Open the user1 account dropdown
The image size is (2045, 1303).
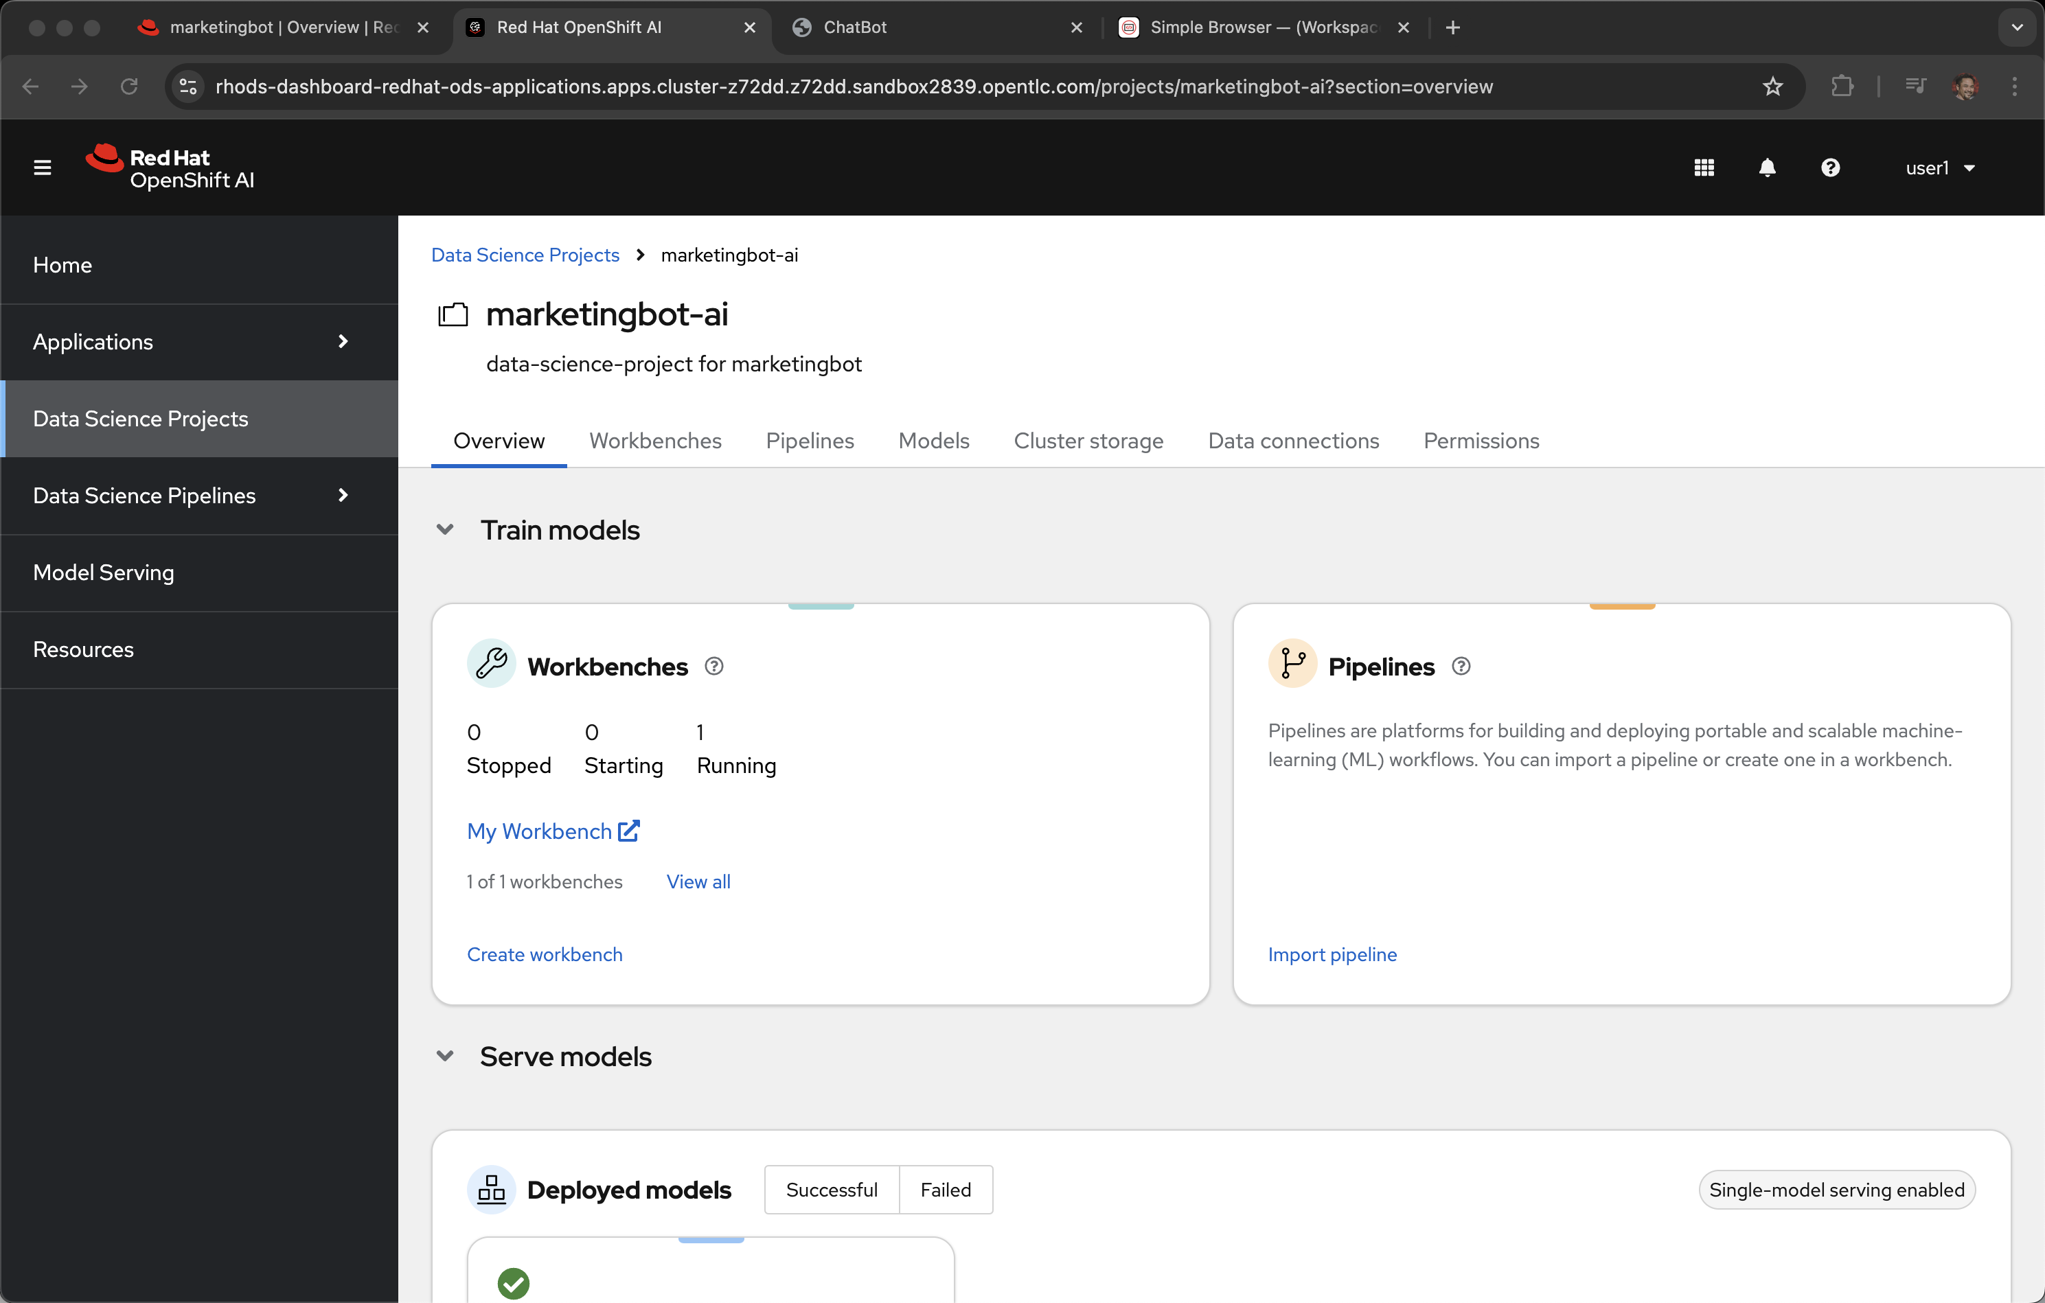pyautogui.click(x=1940, y=168)
